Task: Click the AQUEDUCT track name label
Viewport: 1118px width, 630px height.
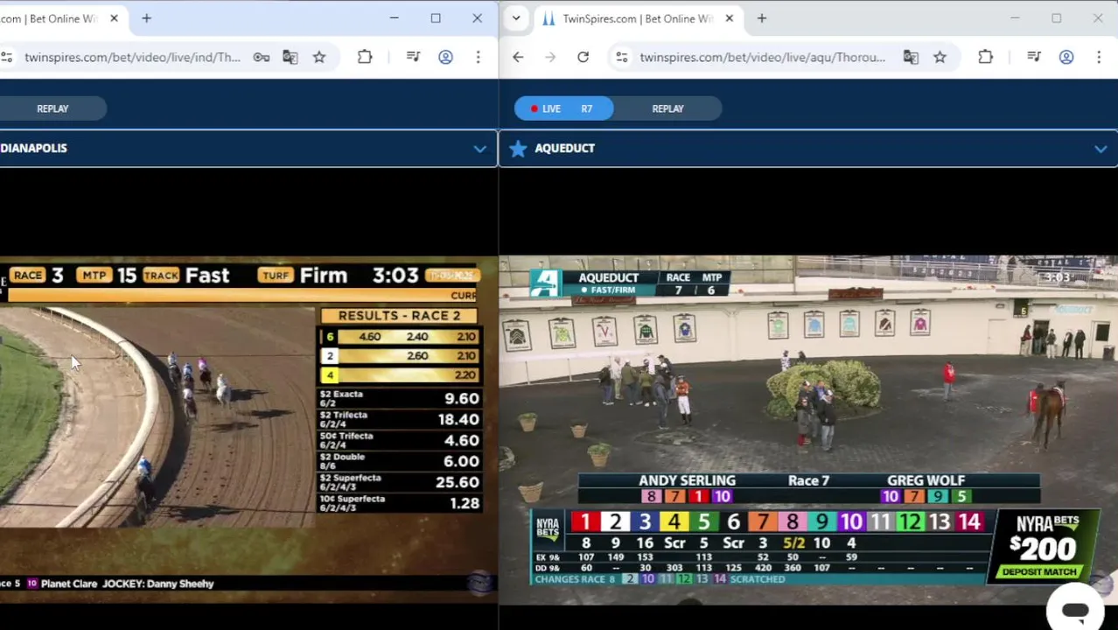Action: click(564, 149)
